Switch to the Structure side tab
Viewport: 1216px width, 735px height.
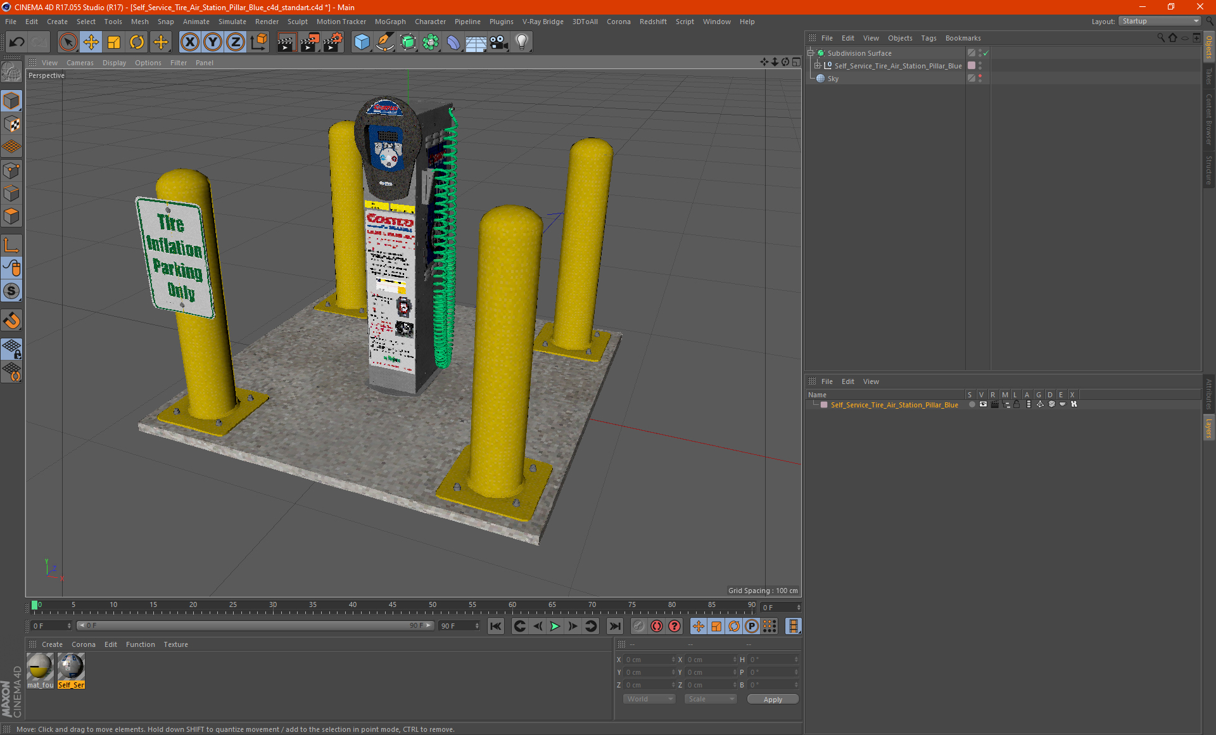click(1208, 169)
